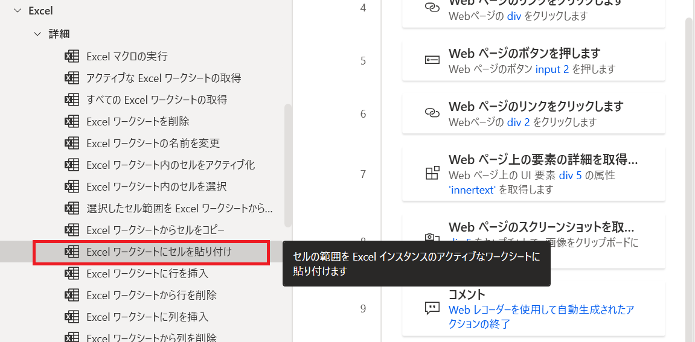Image resolution: width=695 pixels, height=342 pixels.
Task: Pick 'Excel ワークシート内のセルを選択' action
Action: (x=157, y=186)
